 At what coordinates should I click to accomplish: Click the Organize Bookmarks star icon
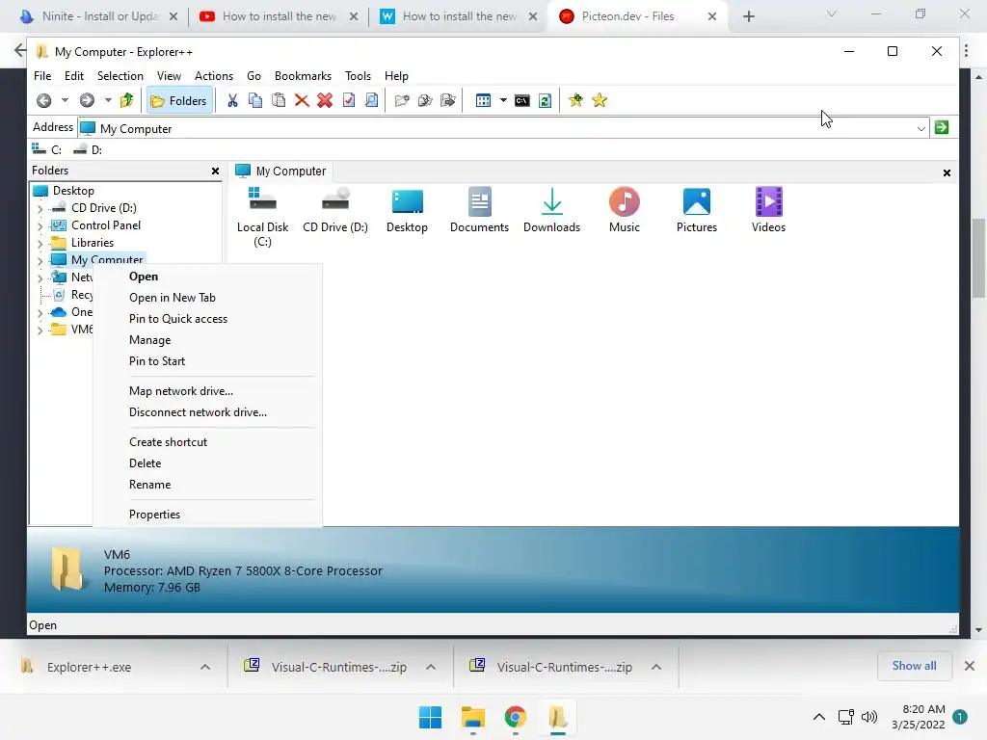tap(600, 100)
